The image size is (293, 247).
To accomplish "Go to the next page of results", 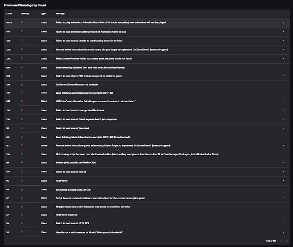I will click(x=287, y=241).
